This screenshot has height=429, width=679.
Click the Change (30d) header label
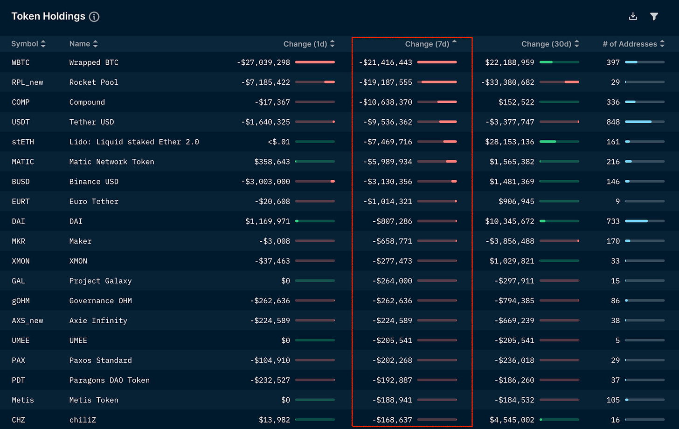pos(547,44)
